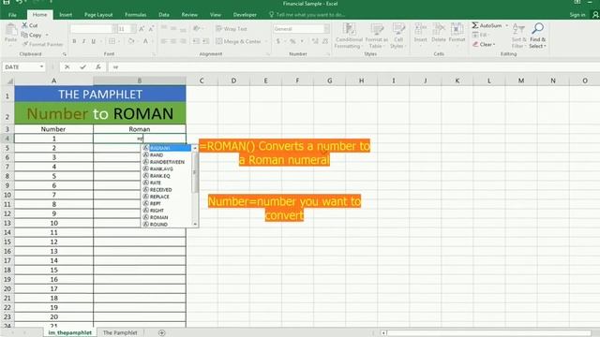The width and height of the screenshot is (600, 337).
Task: Switch to The Pamphlet sheet tab
Action: [x=120, y=332]
